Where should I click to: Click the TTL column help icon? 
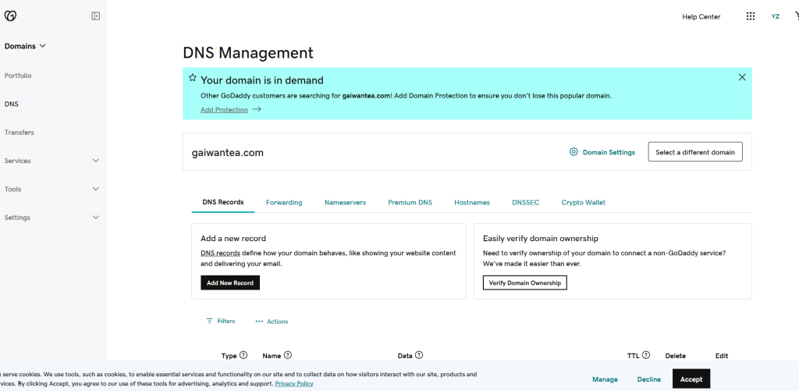coord(645,355)
